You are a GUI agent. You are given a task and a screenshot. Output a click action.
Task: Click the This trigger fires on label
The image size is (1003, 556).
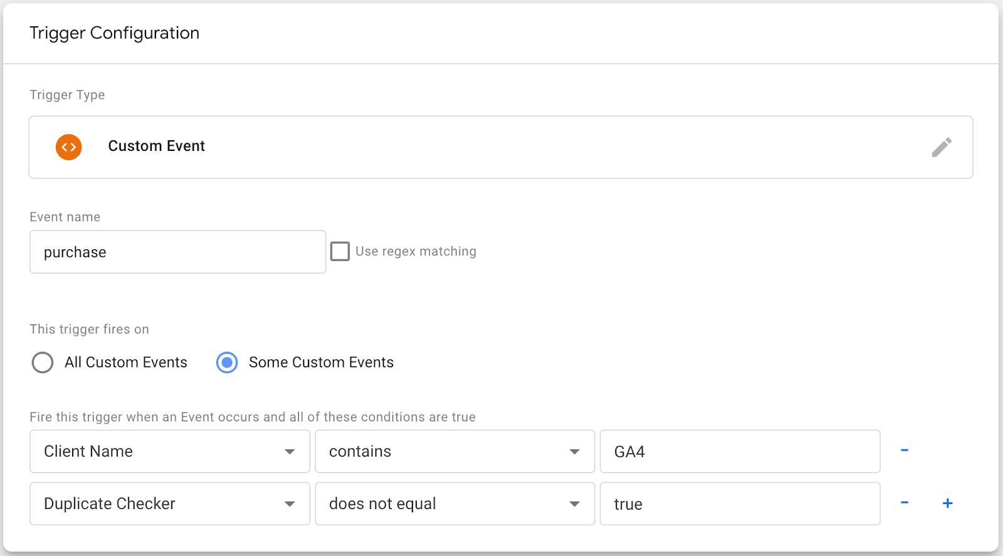(89, 329)
